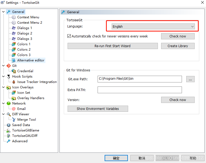Screen dimensions: 206x163
Task: Click Check now next to Version
Action: point(178,100)
